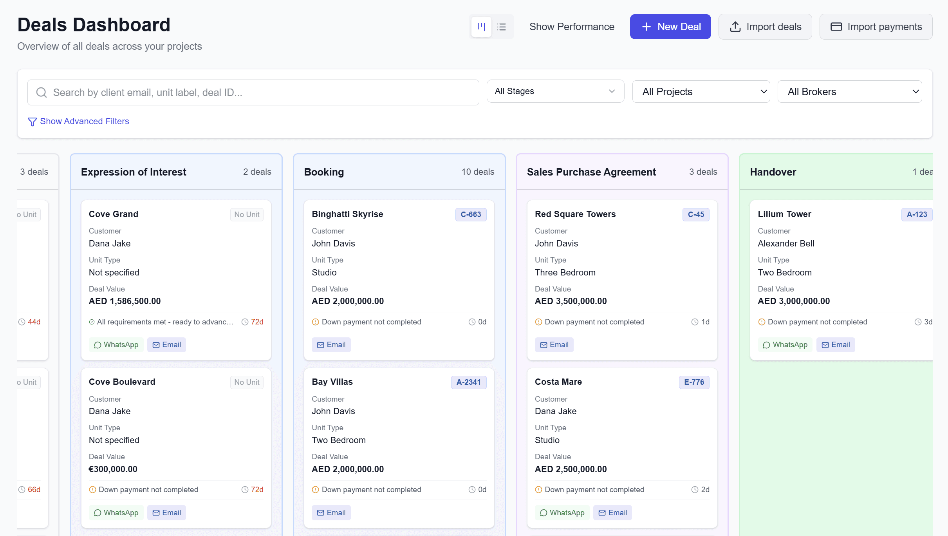948x536 pixels.
Task: Click the search magnifier icon
Action: tap(42, 92)
